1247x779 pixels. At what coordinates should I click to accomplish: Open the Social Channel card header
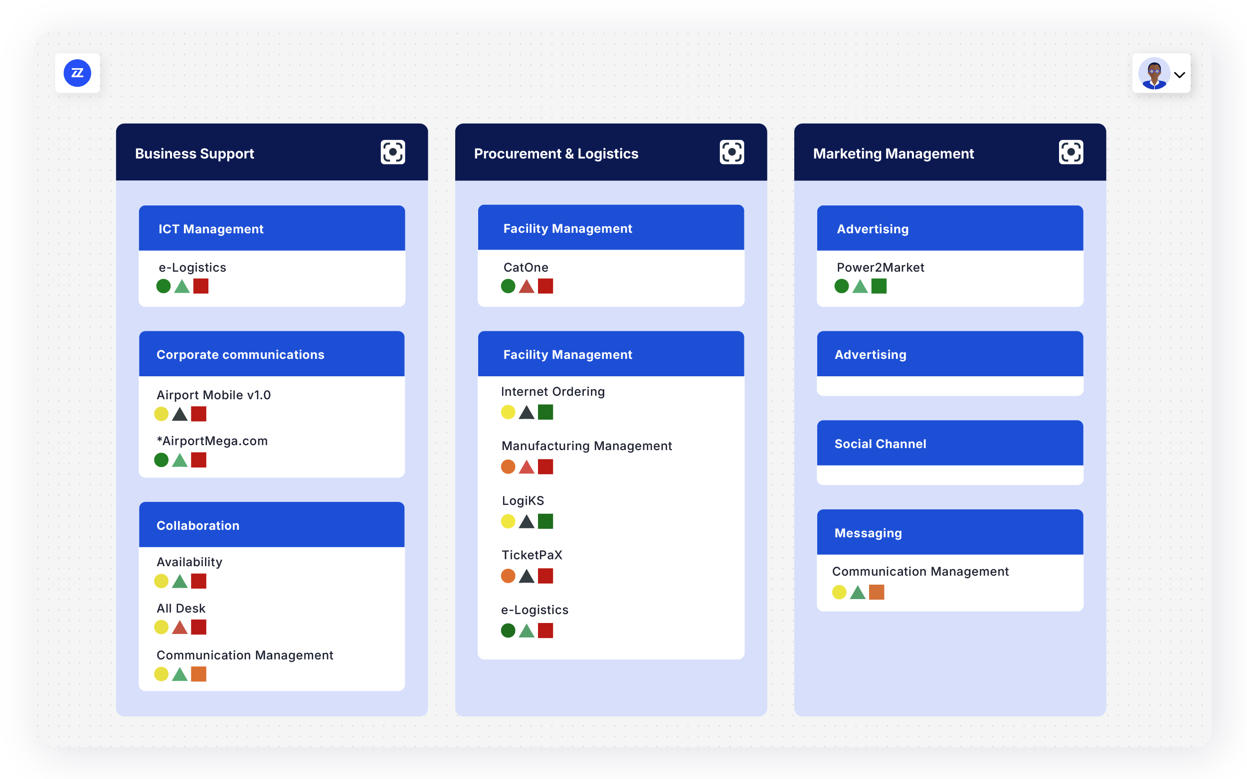tap(950, 443)
